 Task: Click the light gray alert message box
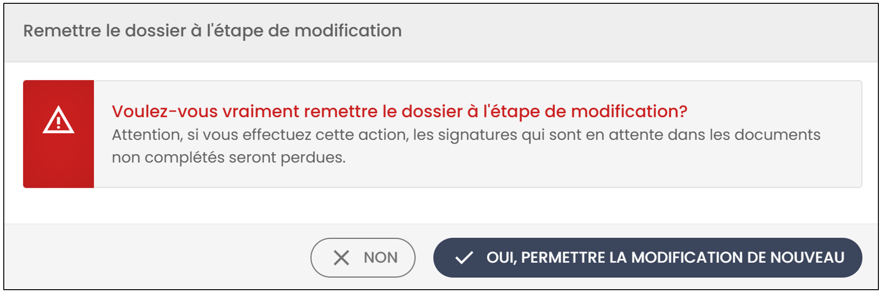click(478, 134)
